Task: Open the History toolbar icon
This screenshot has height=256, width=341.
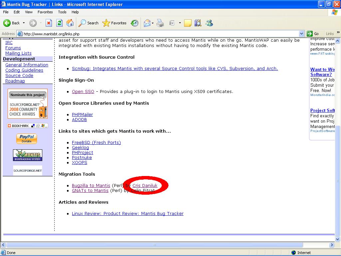Action: (x=135, y=23)
